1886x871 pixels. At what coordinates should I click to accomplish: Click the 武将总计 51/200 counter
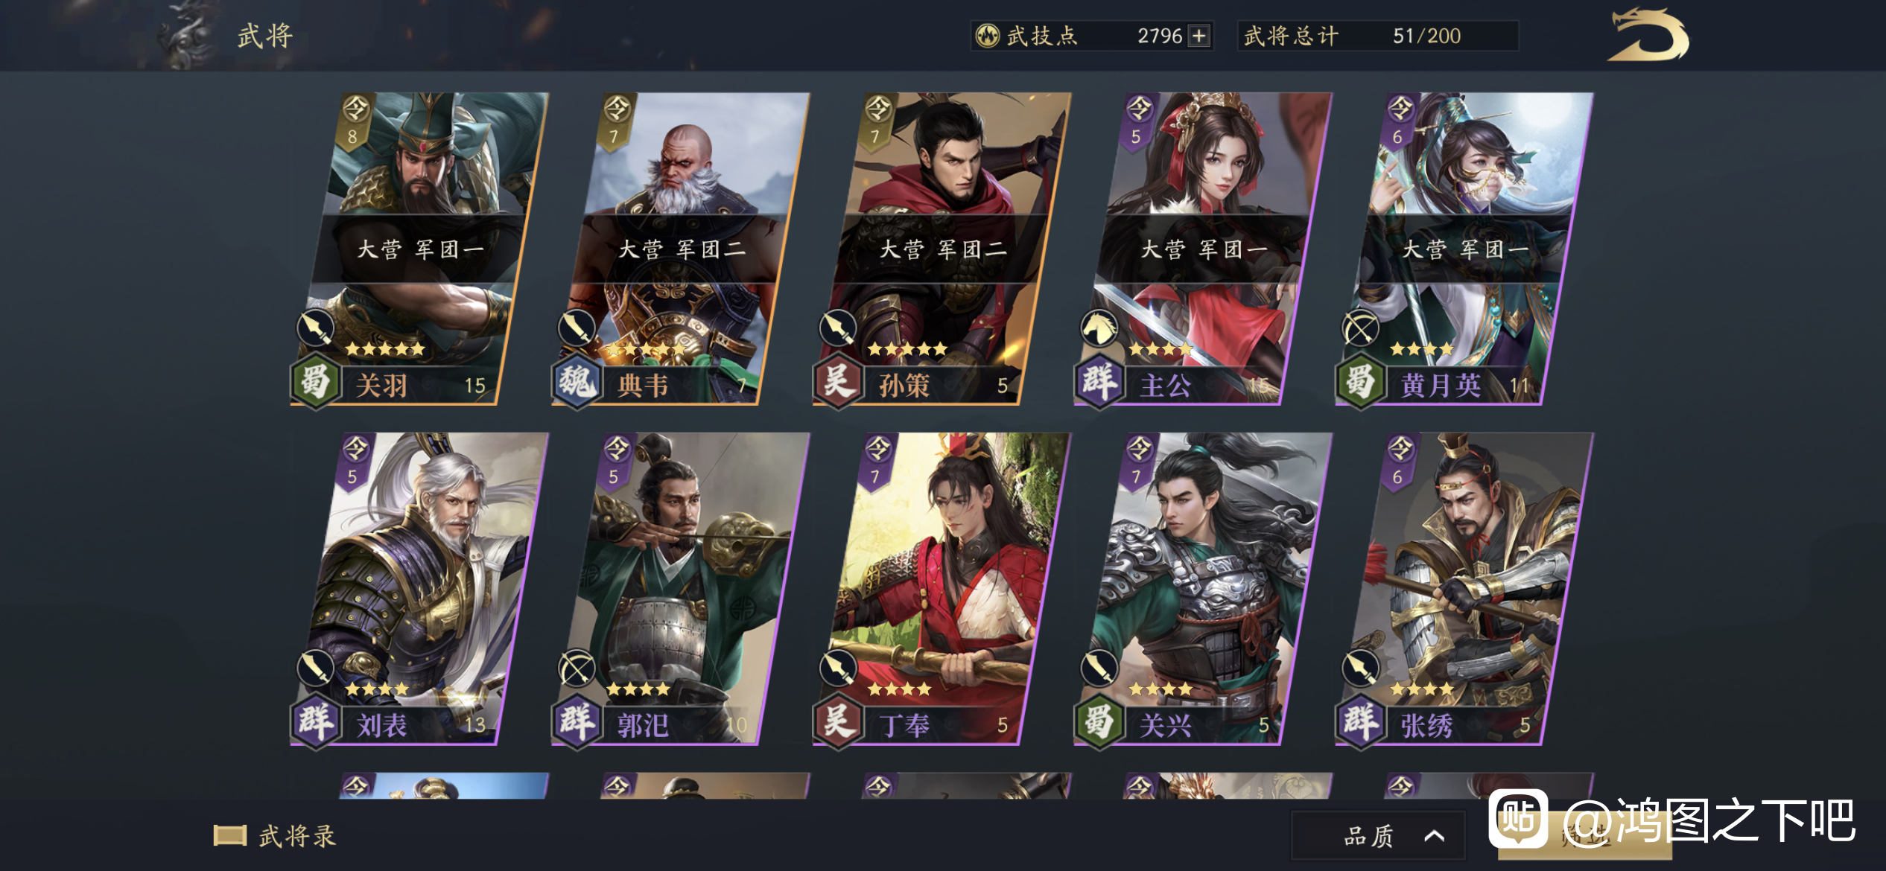pyautogui.click(x=1378, y=36)
